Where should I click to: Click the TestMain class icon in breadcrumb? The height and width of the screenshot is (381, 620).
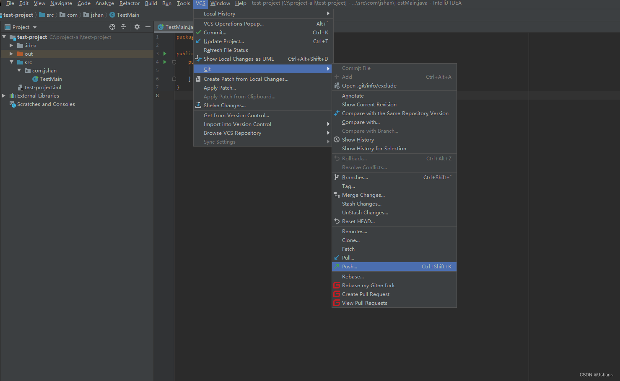(112, 15)
